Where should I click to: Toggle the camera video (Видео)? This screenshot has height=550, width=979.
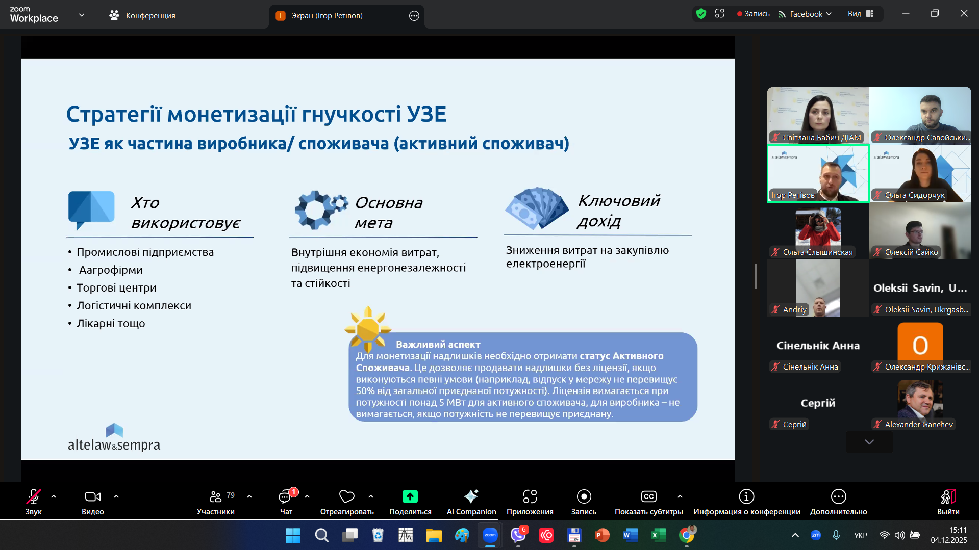point(92,496)
